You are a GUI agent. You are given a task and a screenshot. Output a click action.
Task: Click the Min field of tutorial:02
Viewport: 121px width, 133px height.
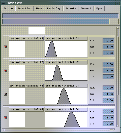coord(108,64)
